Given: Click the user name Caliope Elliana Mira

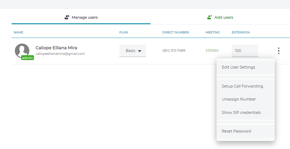Looking at the screenshot, I should tap(56, 48).
